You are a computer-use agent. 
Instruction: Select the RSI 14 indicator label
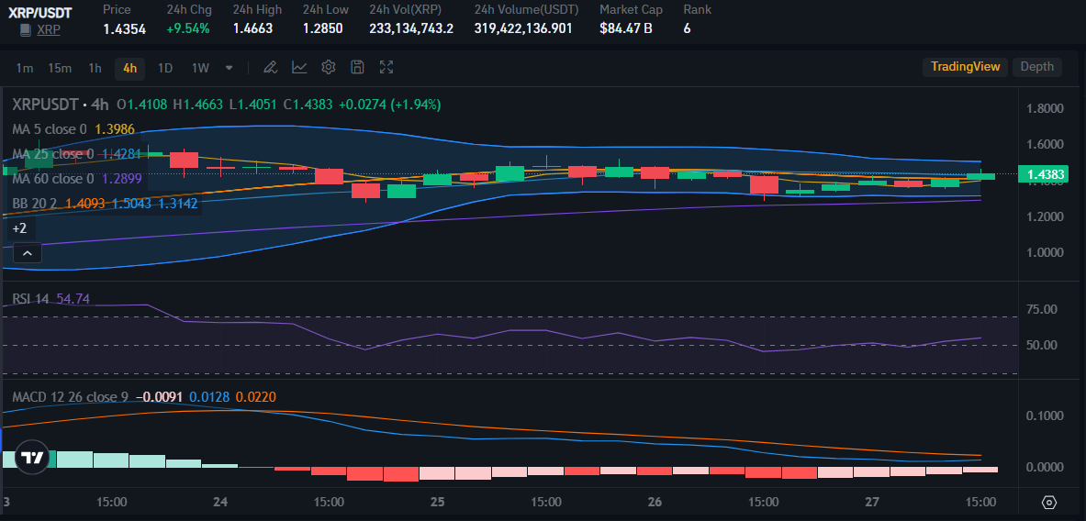30,299
